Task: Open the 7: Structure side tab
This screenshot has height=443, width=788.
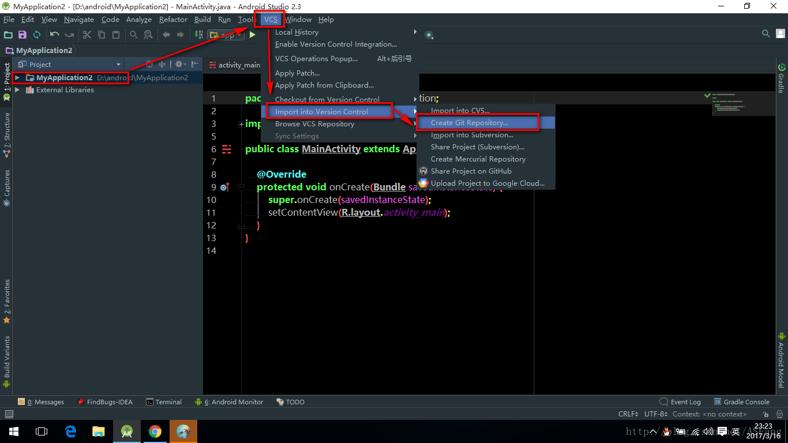Action: [x=7, y=135]
